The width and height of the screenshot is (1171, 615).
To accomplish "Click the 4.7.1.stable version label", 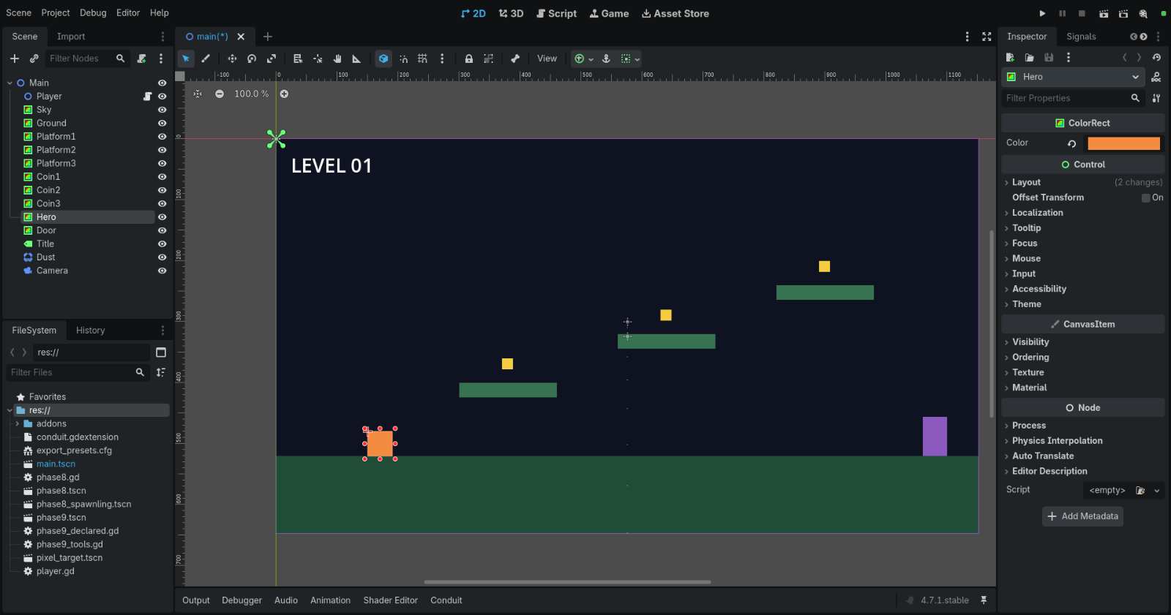I will tap(944, 600).
